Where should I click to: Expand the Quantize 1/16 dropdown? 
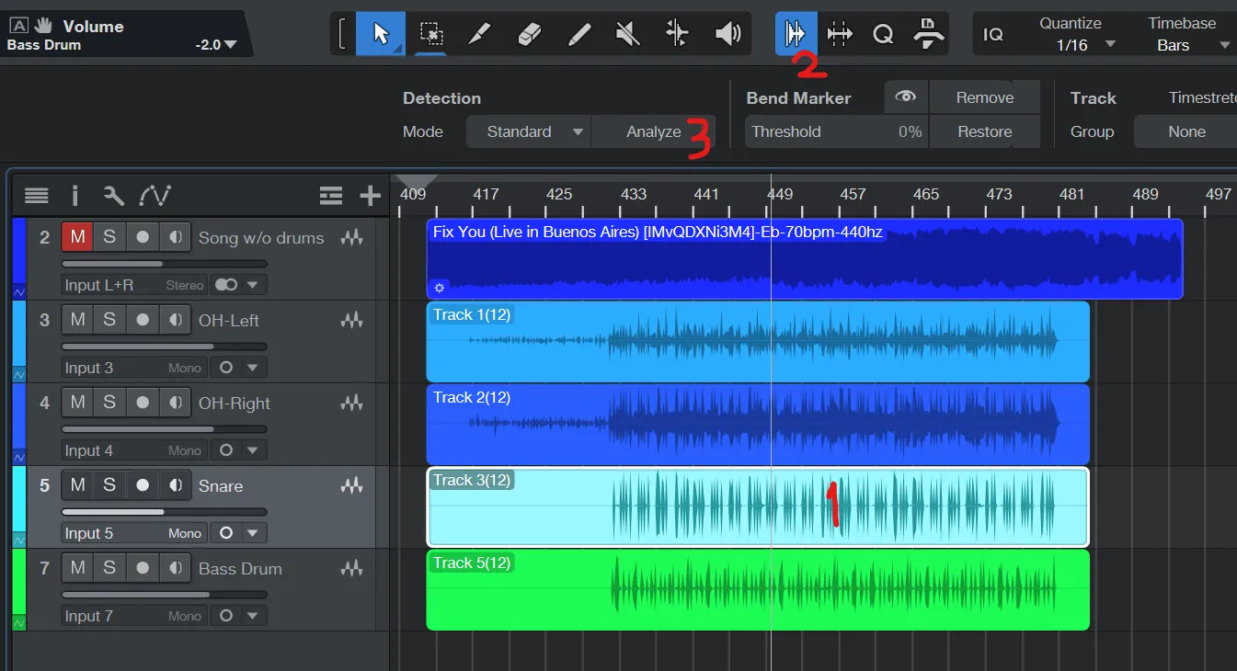(1085, 45)
